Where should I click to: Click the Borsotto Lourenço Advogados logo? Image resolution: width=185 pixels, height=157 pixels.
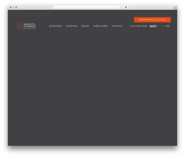[x=25, y=26]
